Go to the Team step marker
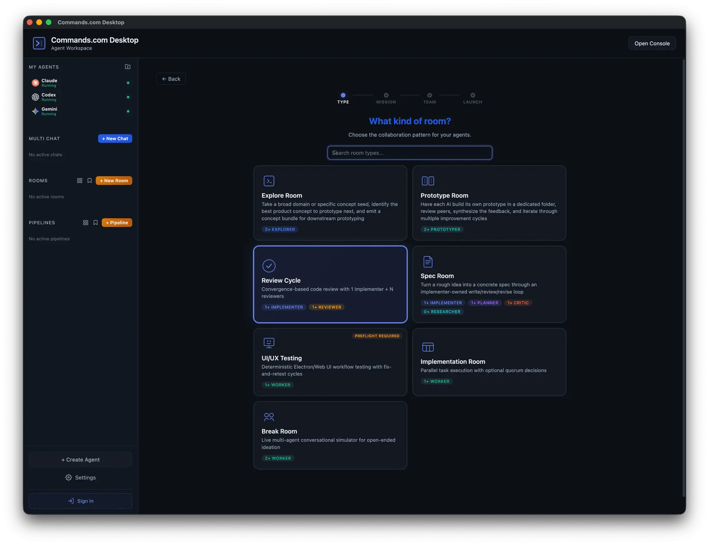709x545 pixels. 430,95
